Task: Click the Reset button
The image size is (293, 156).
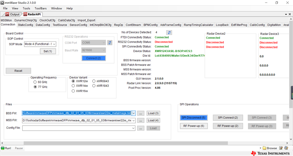Action: pyautogui.click(x=18, y=71)
